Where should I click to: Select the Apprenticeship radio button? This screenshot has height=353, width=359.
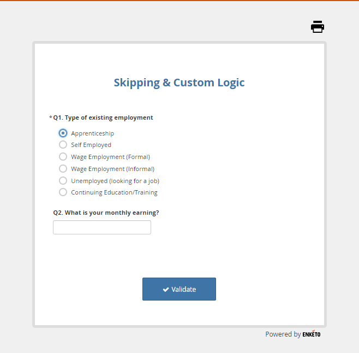[63, 133]
